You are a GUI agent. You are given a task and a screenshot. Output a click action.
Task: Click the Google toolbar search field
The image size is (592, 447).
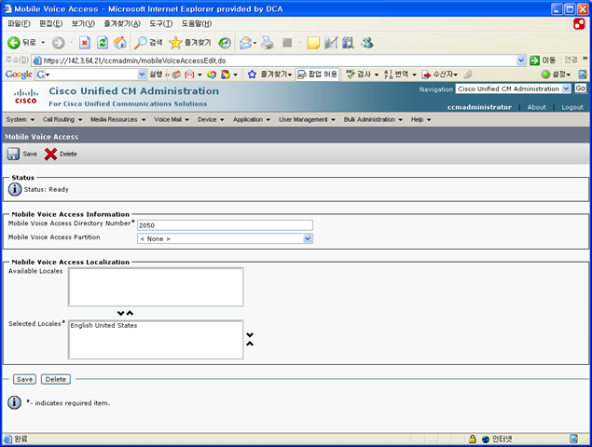point(91,74)
